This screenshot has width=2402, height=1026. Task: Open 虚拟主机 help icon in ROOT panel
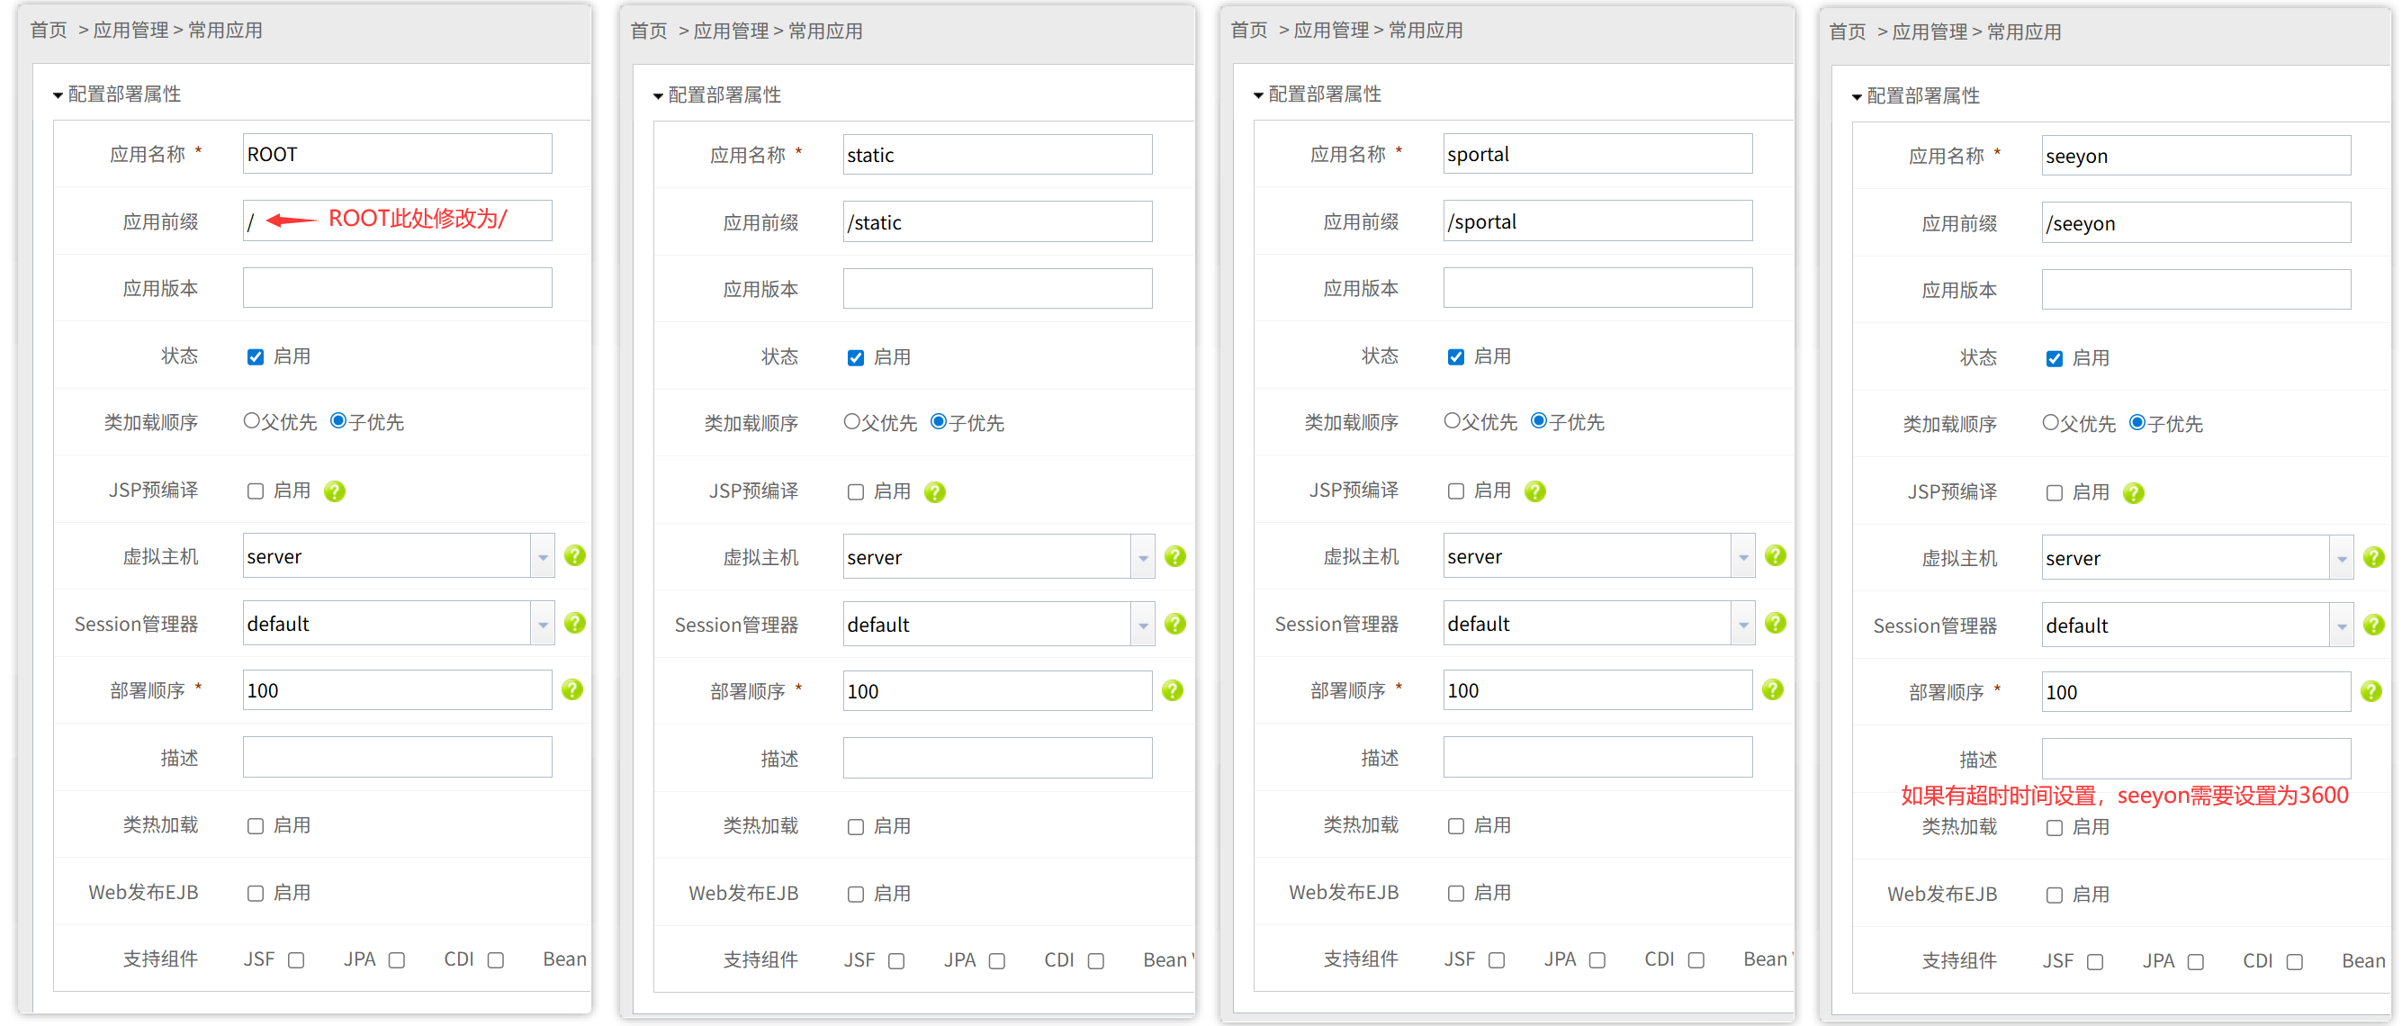(575, 556)
